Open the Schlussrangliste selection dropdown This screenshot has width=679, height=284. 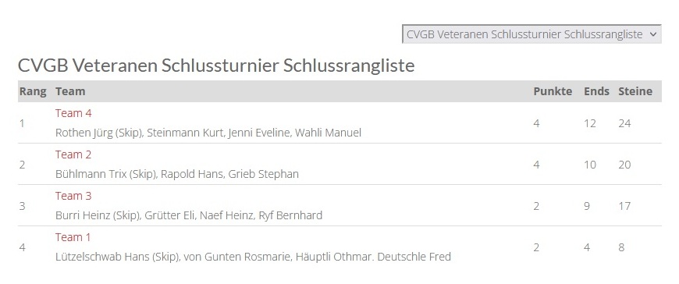[x=531, y=34]
